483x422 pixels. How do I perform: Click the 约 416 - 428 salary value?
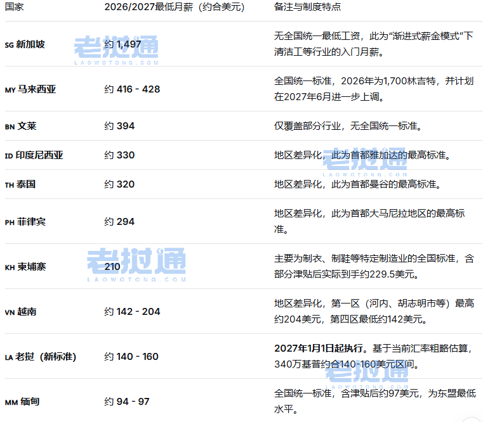(x=132, y=89)
